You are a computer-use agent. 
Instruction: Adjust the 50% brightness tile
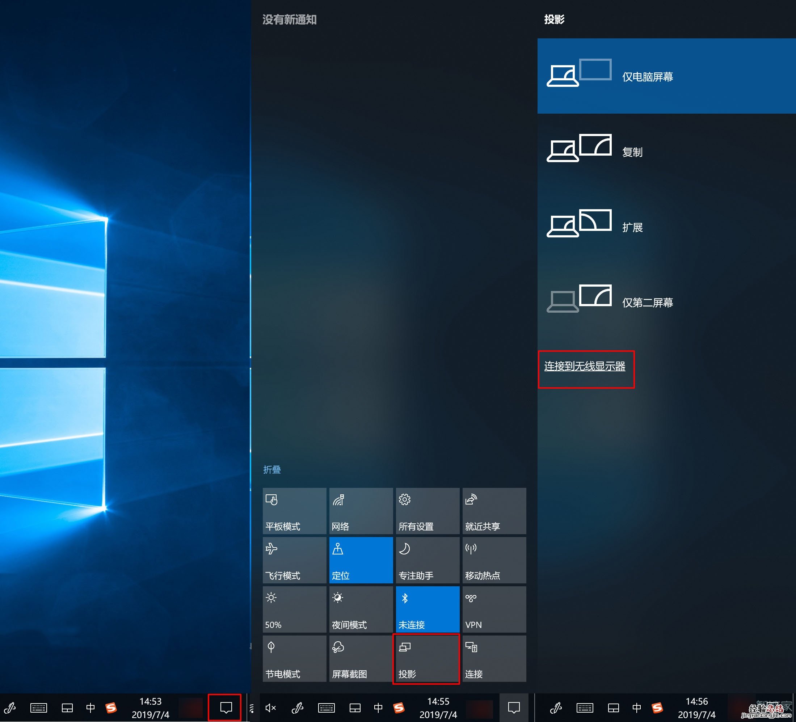[294, 609]
